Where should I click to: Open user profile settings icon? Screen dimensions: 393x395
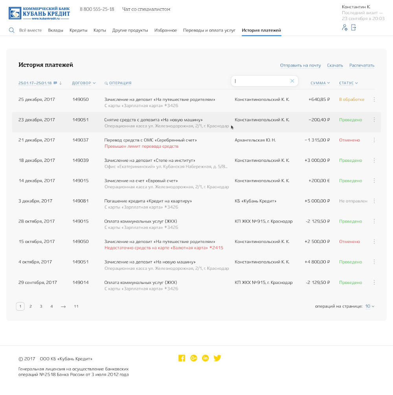345,28
